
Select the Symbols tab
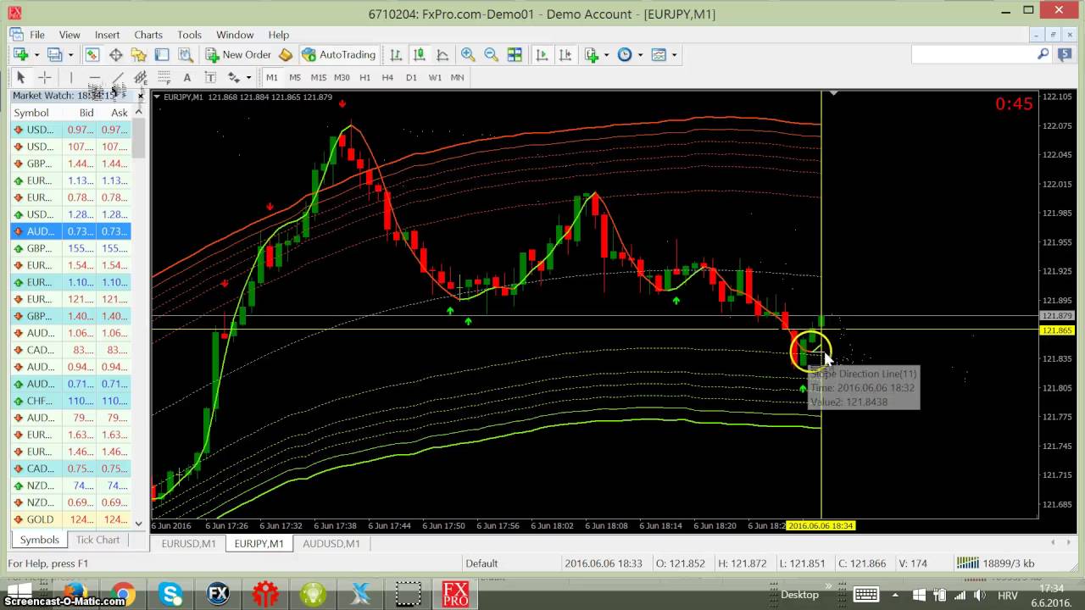point(40,540)
